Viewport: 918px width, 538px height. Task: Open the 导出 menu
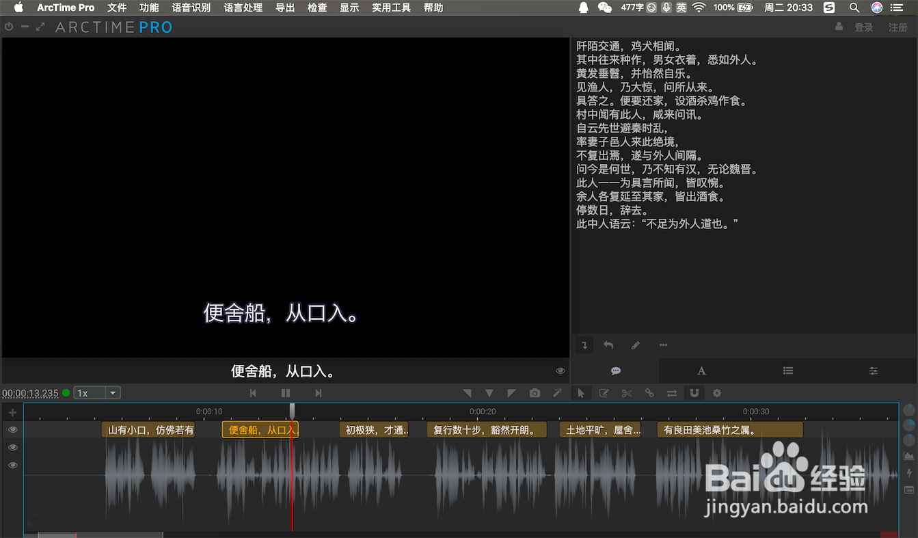(285, 8)
